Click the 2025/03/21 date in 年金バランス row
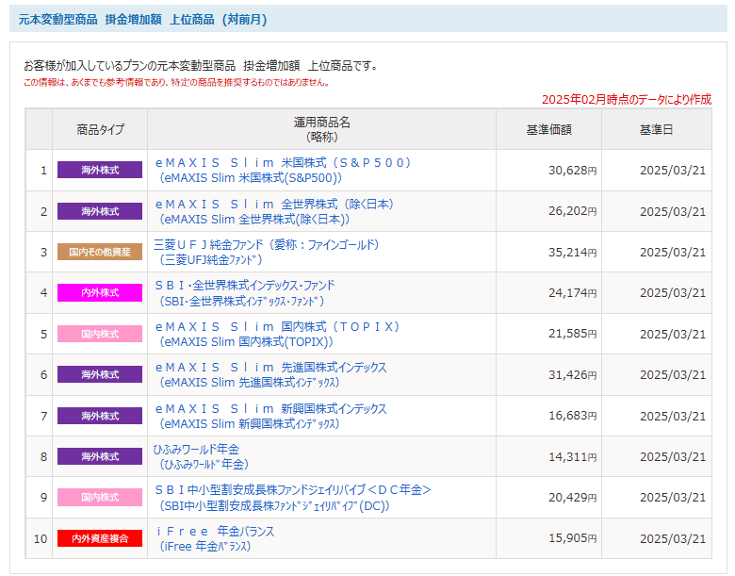Viewport: 735px width, 576px height. coord(673,538)
